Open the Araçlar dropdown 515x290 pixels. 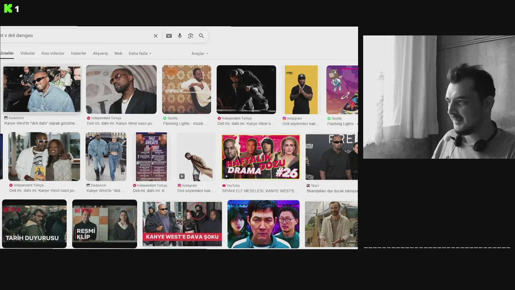pos(200,53)
